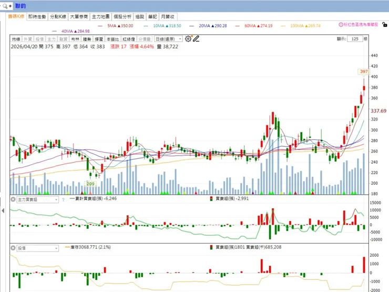Toggle the 本益比 overlay button

pyautogui.click(x=112, y=39)
